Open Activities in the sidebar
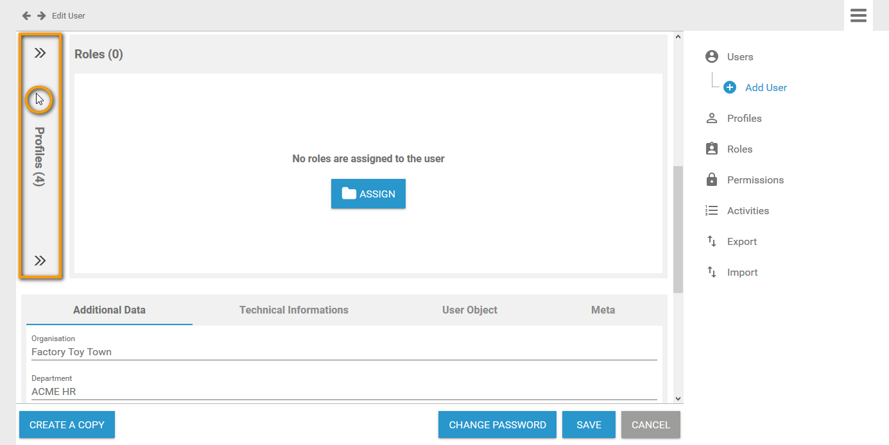 pos(748,211)
